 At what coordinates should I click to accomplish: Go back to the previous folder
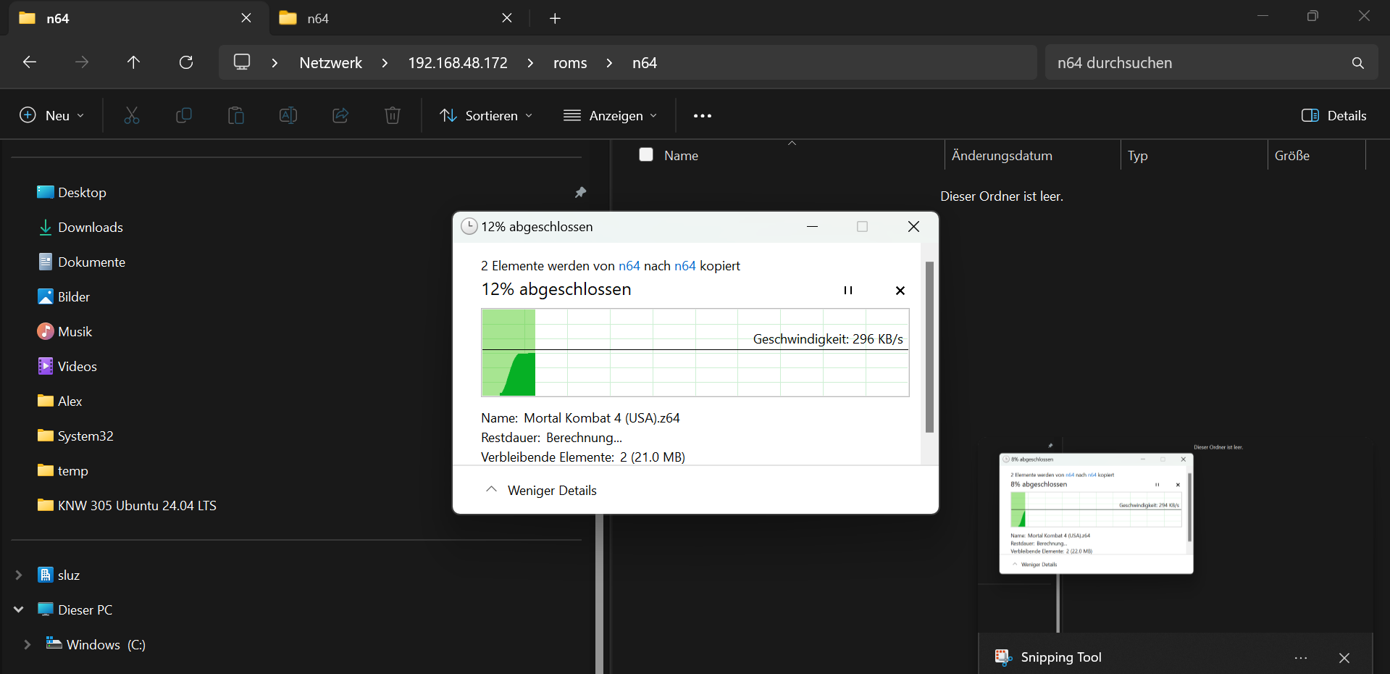(30, 62)
